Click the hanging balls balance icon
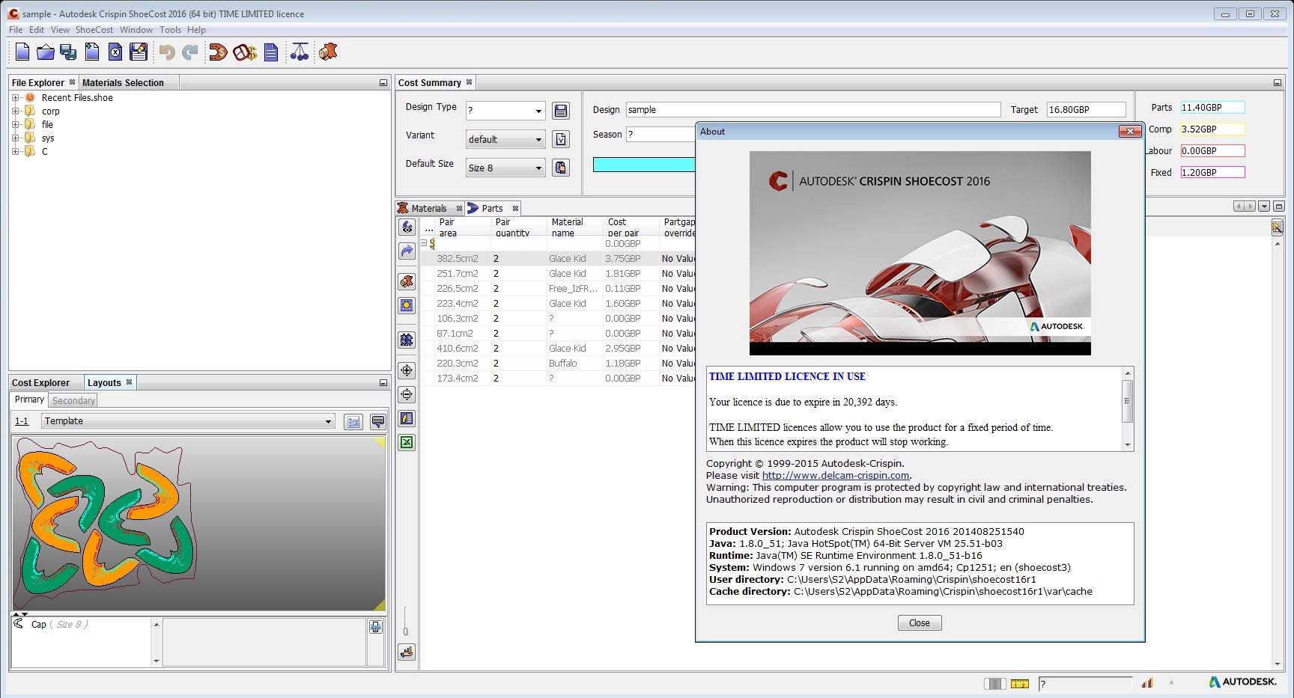 pos(300,52)
